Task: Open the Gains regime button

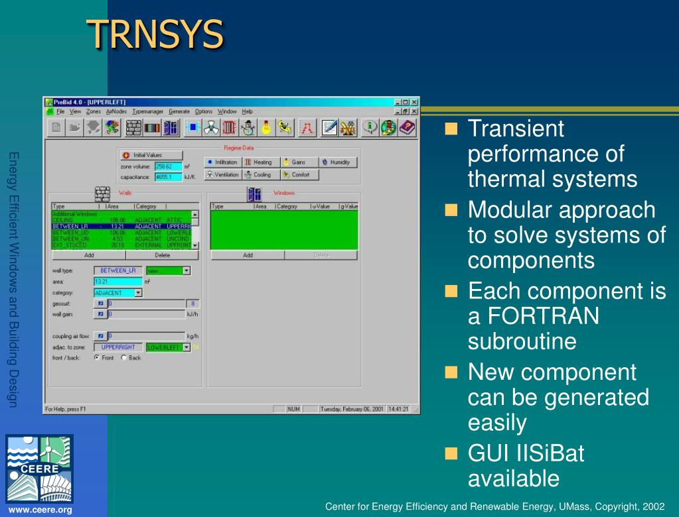Action: click(x=299, y=162)
